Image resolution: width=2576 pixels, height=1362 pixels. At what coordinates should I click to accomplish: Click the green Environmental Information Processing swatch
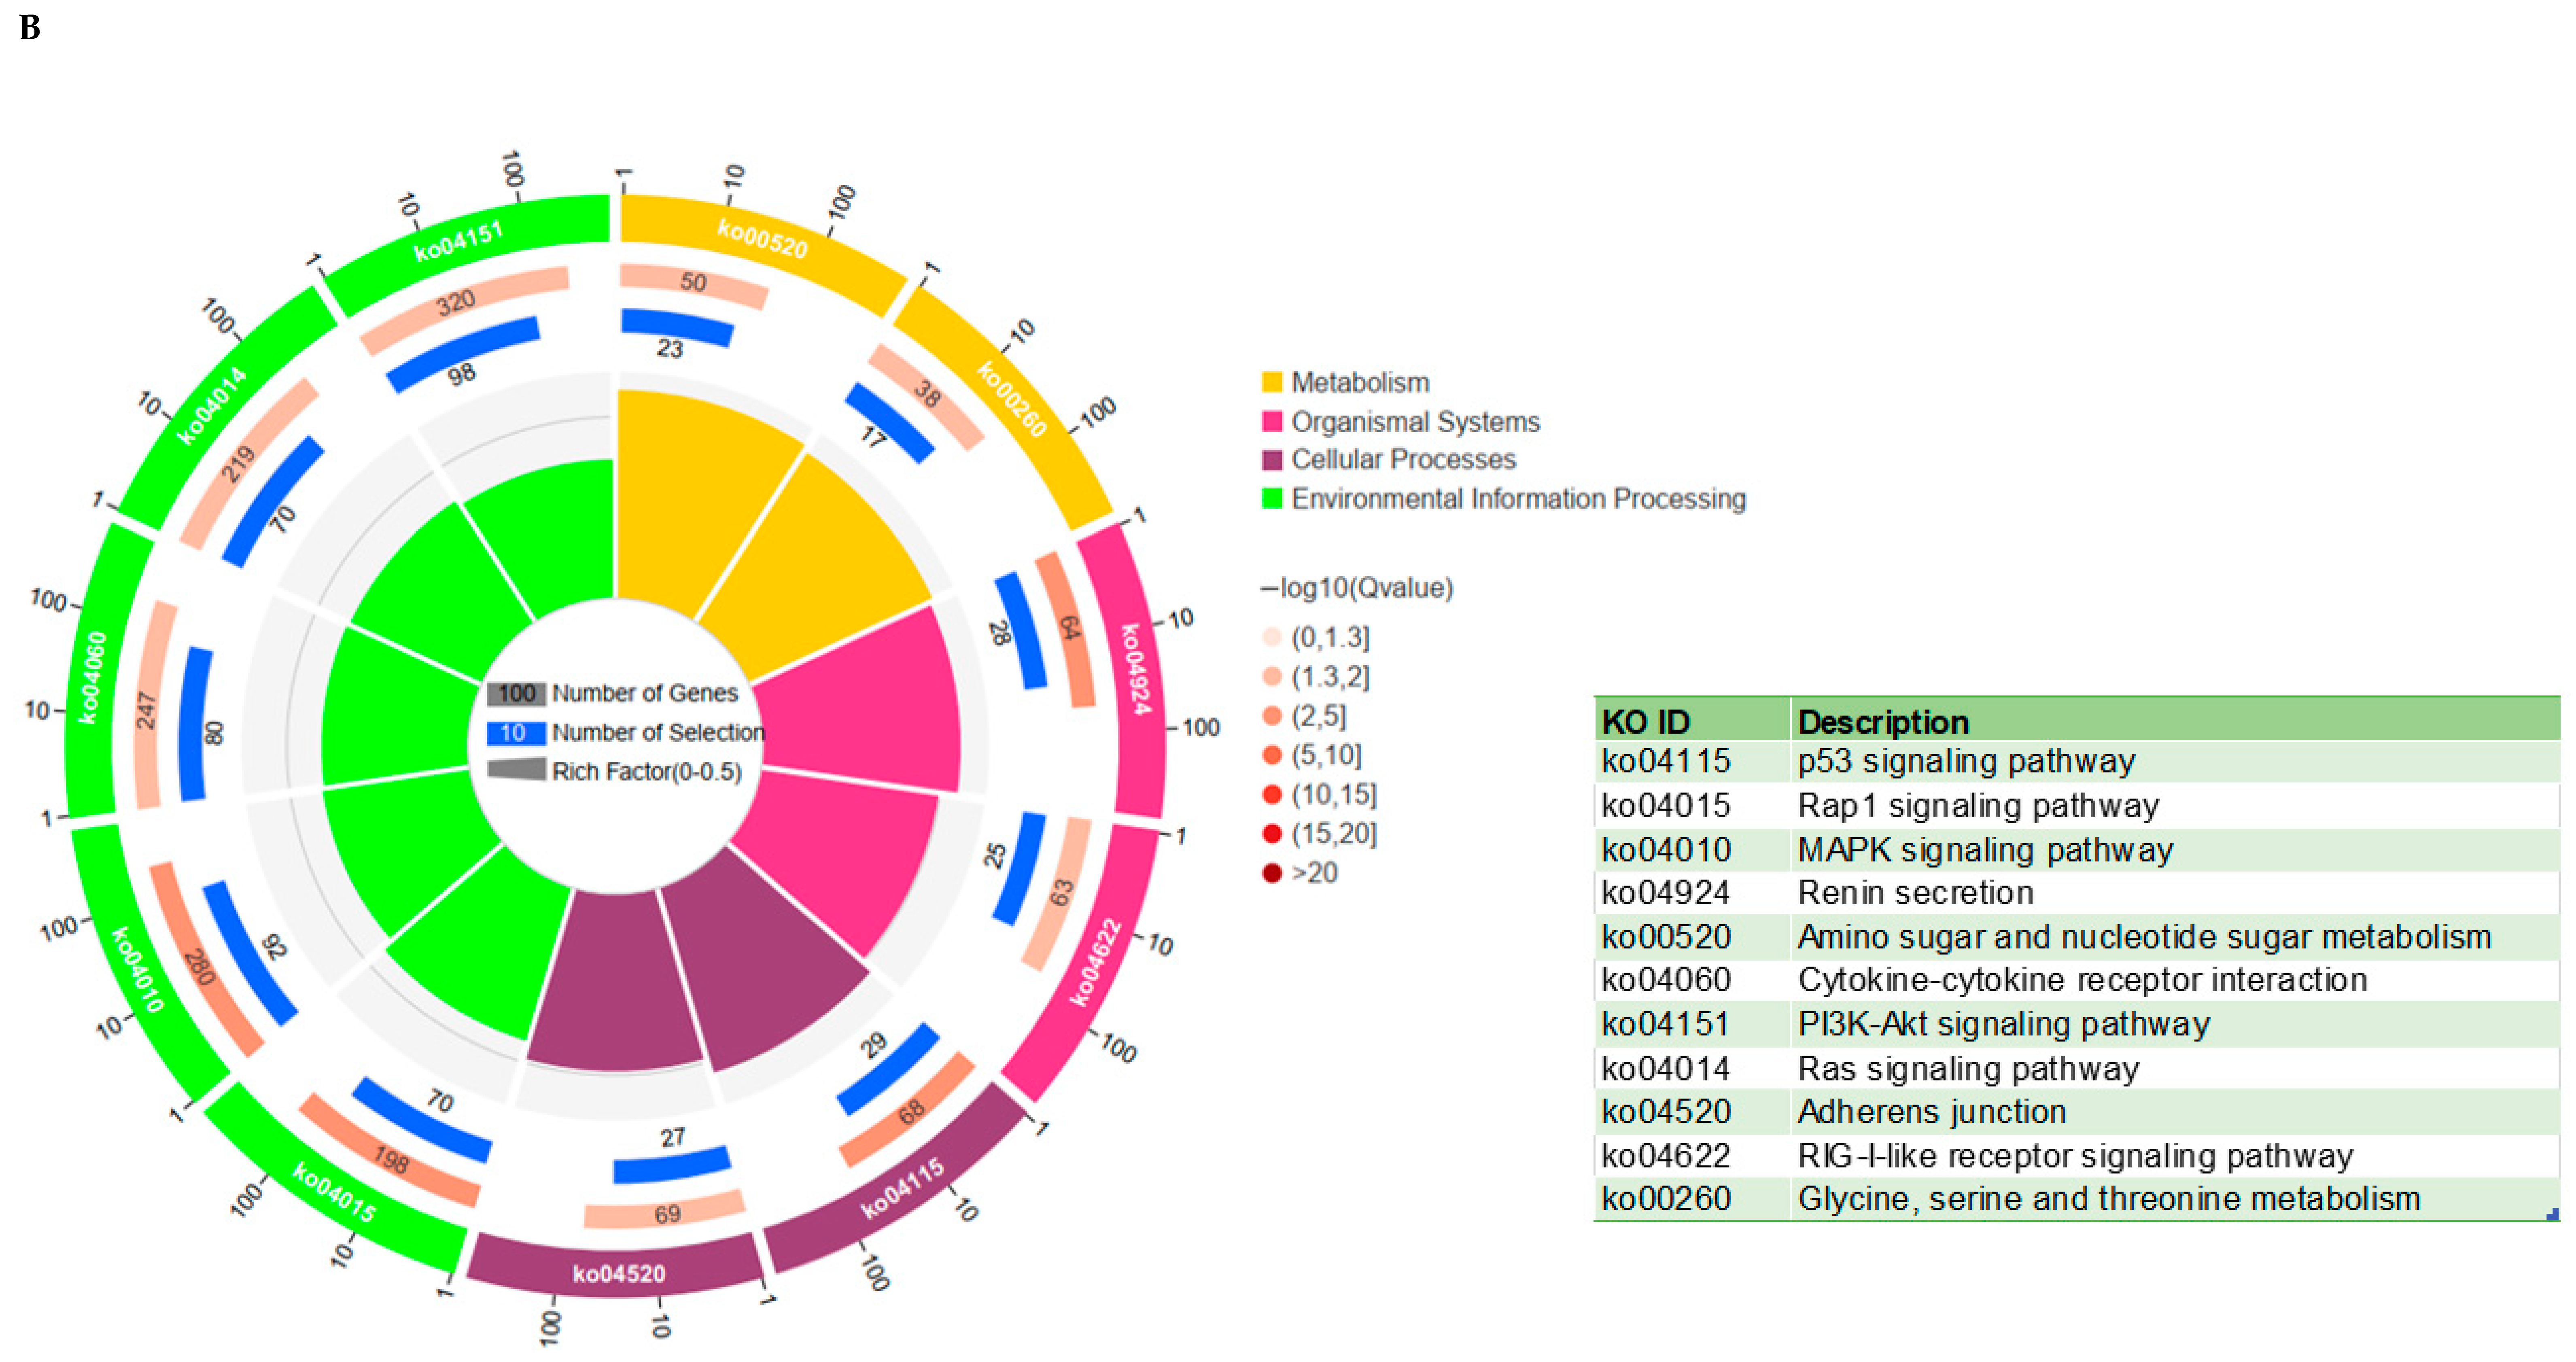(1272, 498)
